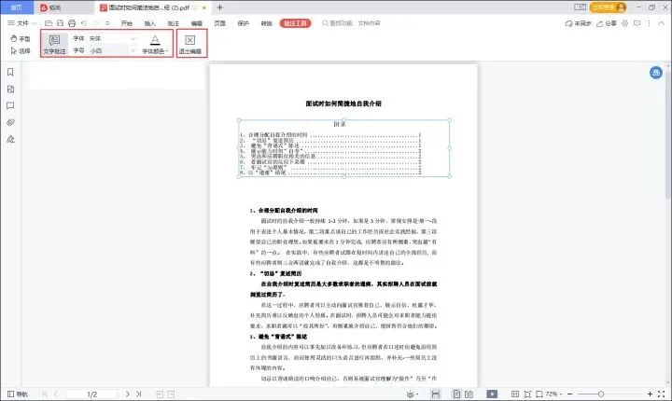The height and width of the screenshot is (401, 672).
Task: Activate the 文字批注 text annotation tool
Action: [x=54, y=45]
